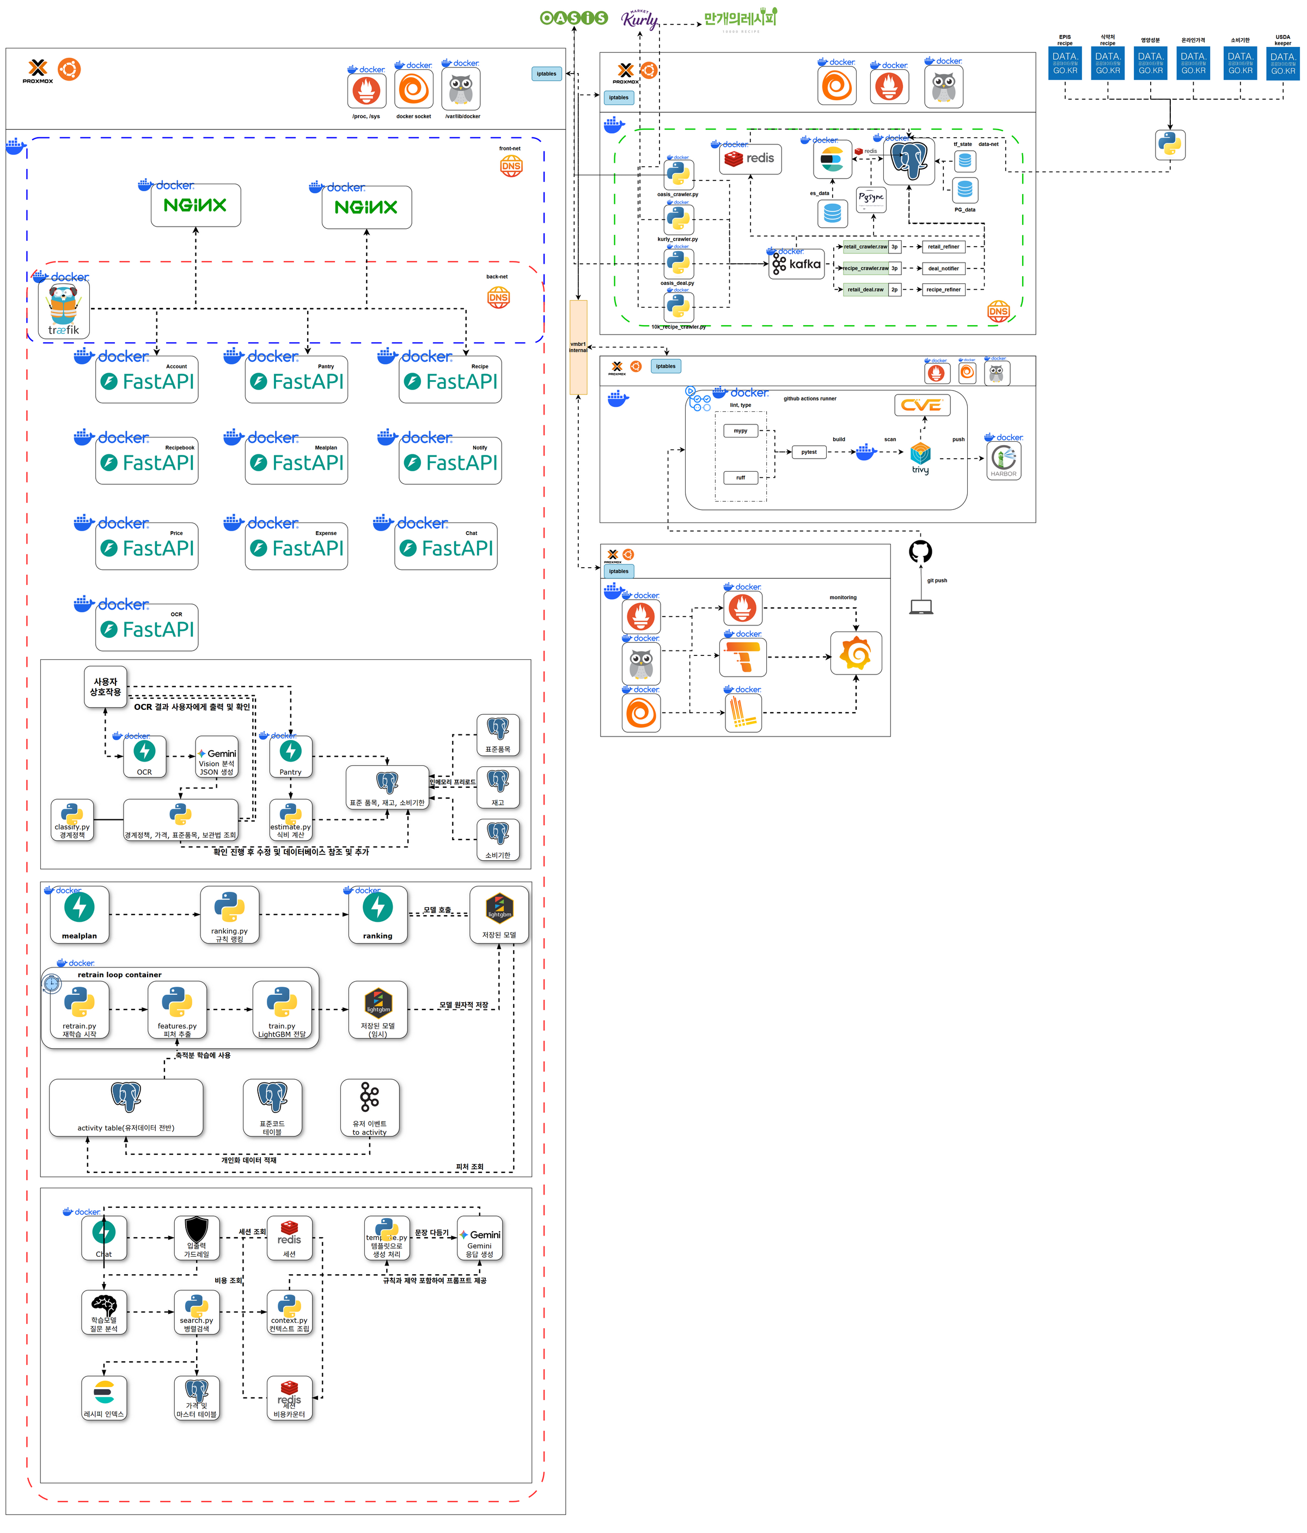Viewport: 1307px width, 1533px height.
Task: Click the vmbr1 internal bridge box
Action: [x=578, y=347]
